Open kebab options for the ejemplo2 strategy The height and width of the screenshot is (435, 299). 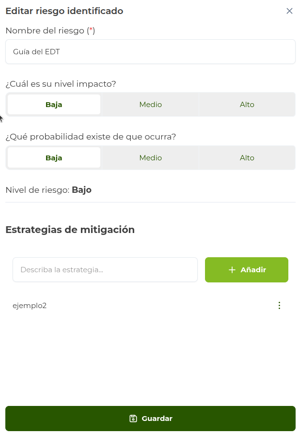click(279, 306)
